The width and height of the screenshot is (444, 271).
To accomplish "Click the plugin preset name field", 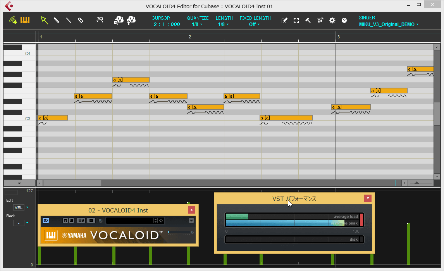I will 129,221.
